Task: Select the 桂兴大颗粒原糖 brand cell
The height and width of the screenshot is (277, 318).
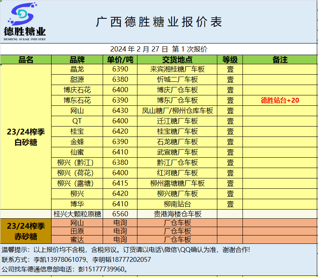Action: (77, 214)
